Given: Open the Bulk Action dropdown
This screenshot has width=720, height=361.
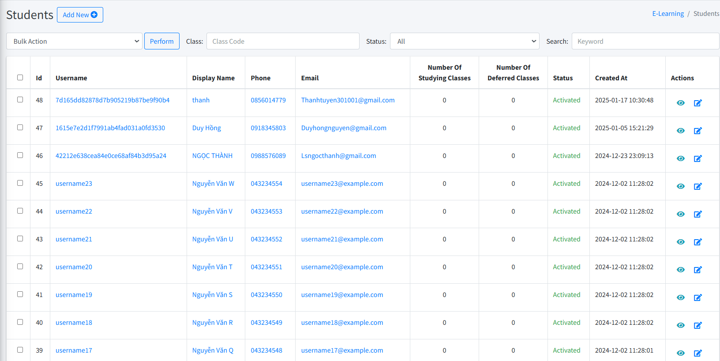Looking at the screenshot, I should (x=74, y=41).
